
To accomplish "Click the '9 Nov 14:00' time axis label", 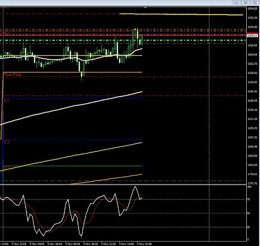I will coord(126,244).
